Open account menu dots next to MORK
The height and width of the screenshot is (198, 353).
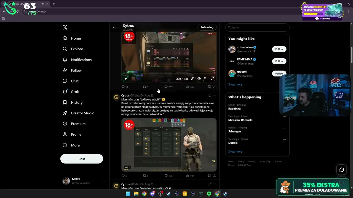(x=104, y=181)
